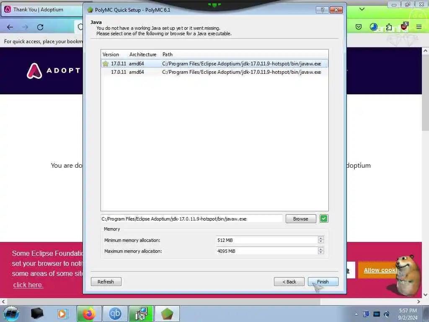The height and width of the screenshot is (322, 429).
Task: Click the flag tray icon
Action: 366,314
